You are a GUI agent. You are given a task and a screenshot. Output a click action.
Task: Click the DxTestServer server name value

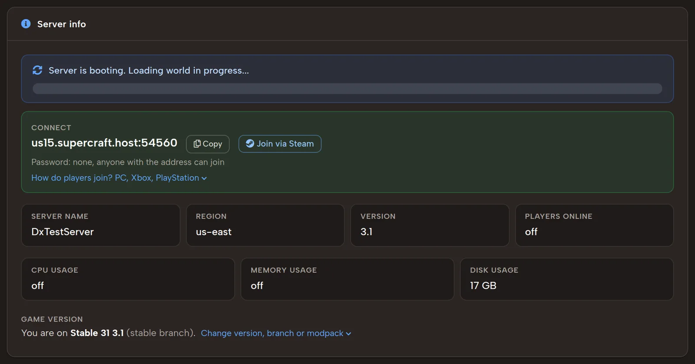63,232
